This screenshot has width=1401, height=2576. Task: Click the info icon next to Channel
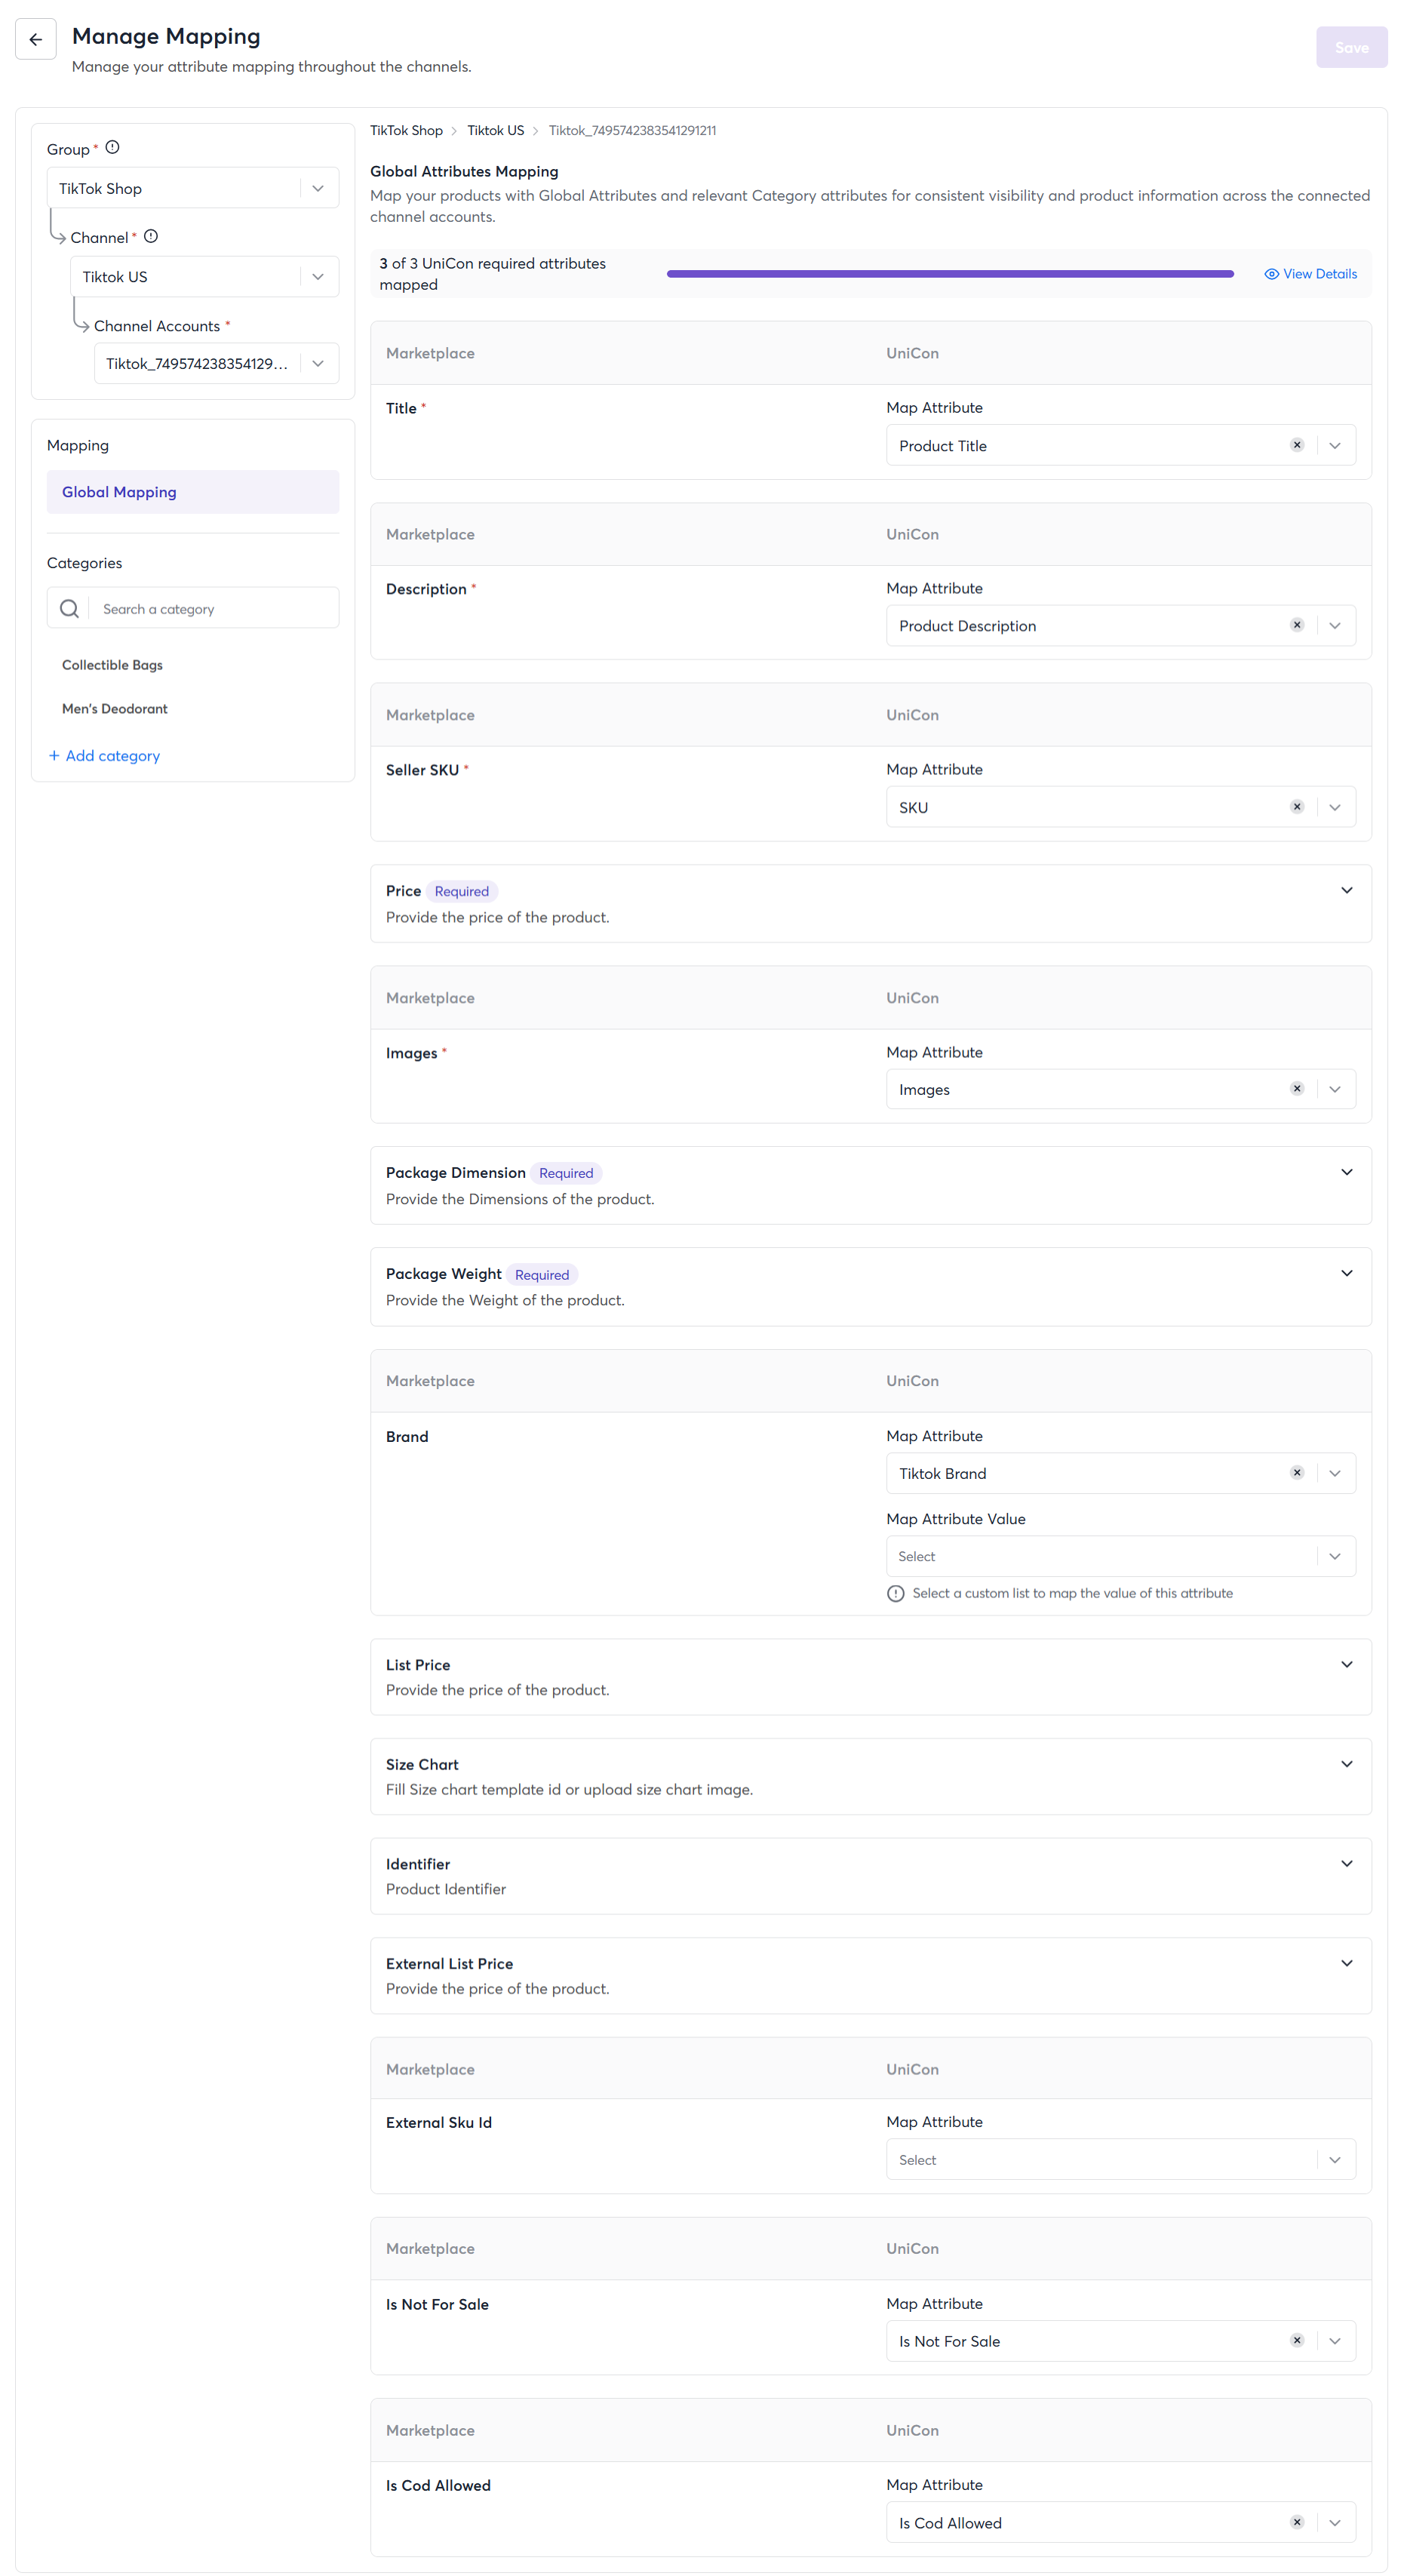[x=151, y=237]
